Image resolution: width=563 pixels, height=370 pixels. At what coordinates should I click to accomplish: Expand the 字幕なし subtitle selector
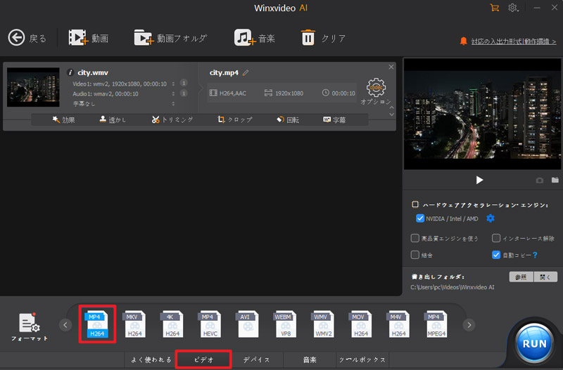(x=173, y=103)
